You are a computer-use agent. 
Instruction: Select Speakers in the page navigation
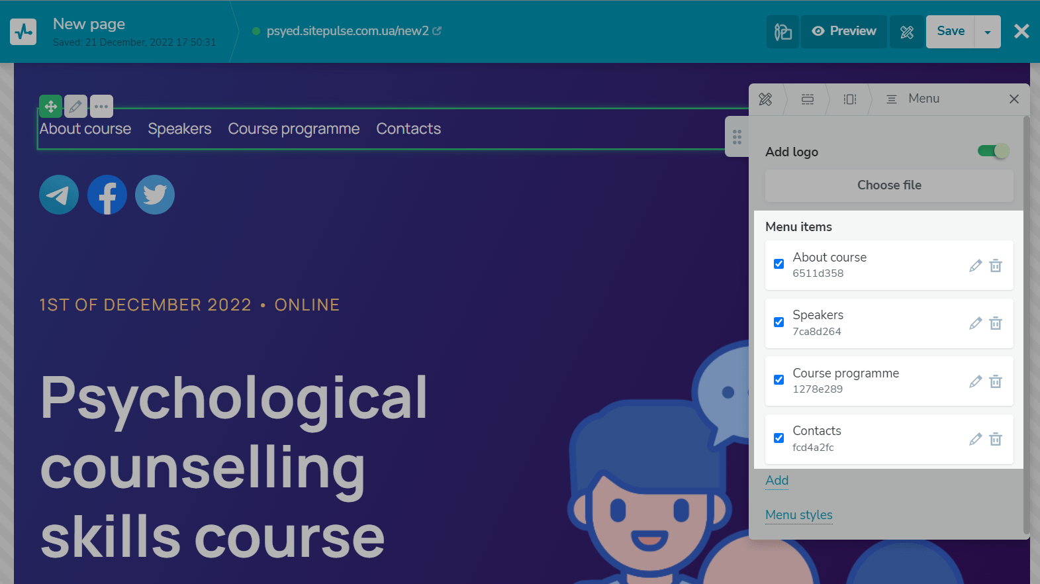[179, 129]
